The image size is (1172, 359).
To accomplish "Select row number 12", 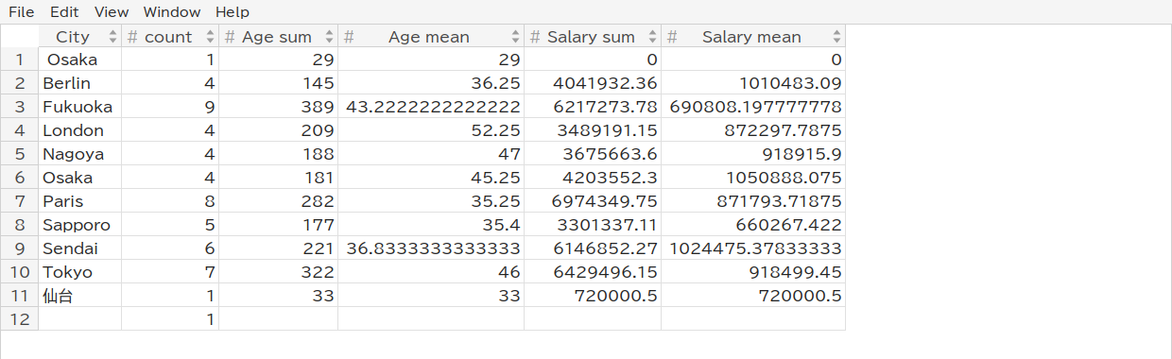I will (x=19, y=319).
